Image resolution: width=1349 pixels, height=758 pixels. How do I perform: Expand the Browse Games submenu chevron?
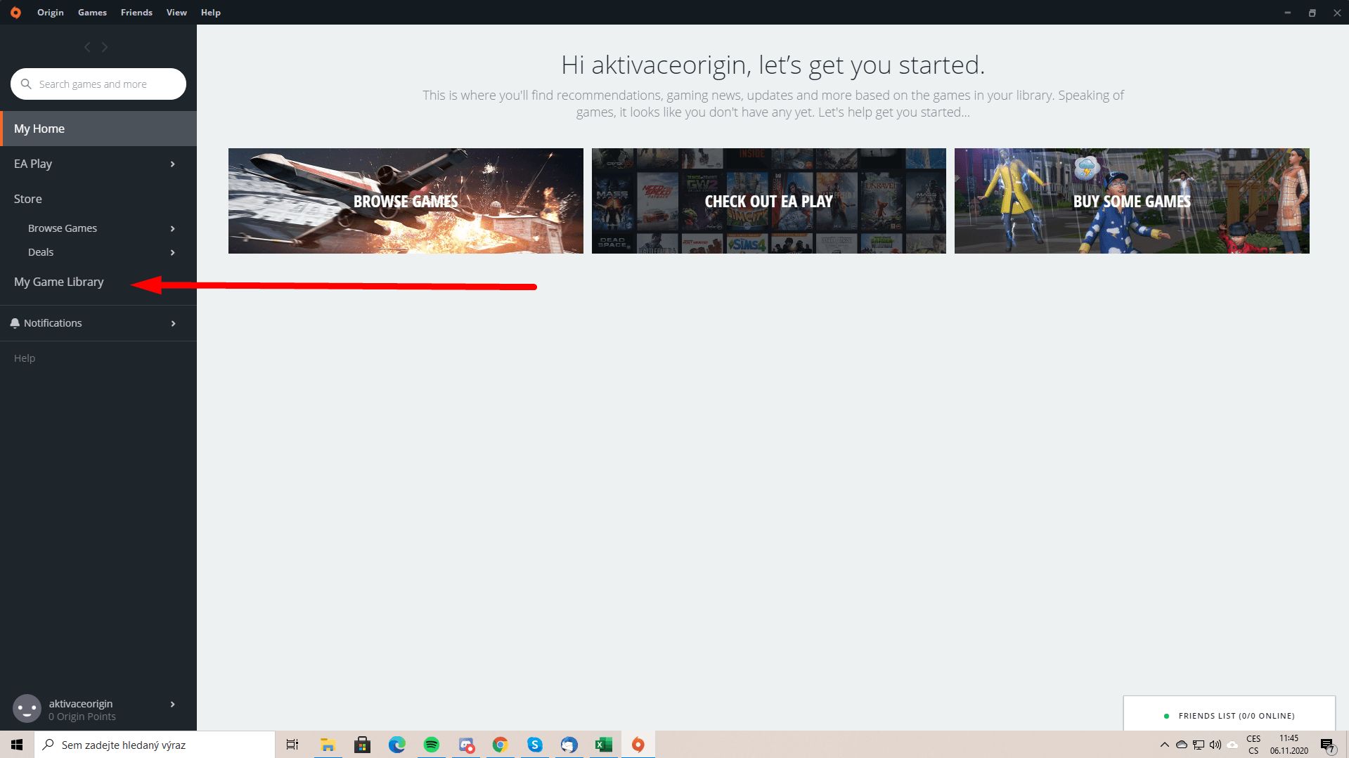[x=172, y=229]
